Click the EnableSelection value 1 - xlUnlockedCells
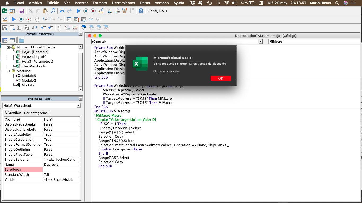This screenshot has height=203, width=362. (61, 159)
